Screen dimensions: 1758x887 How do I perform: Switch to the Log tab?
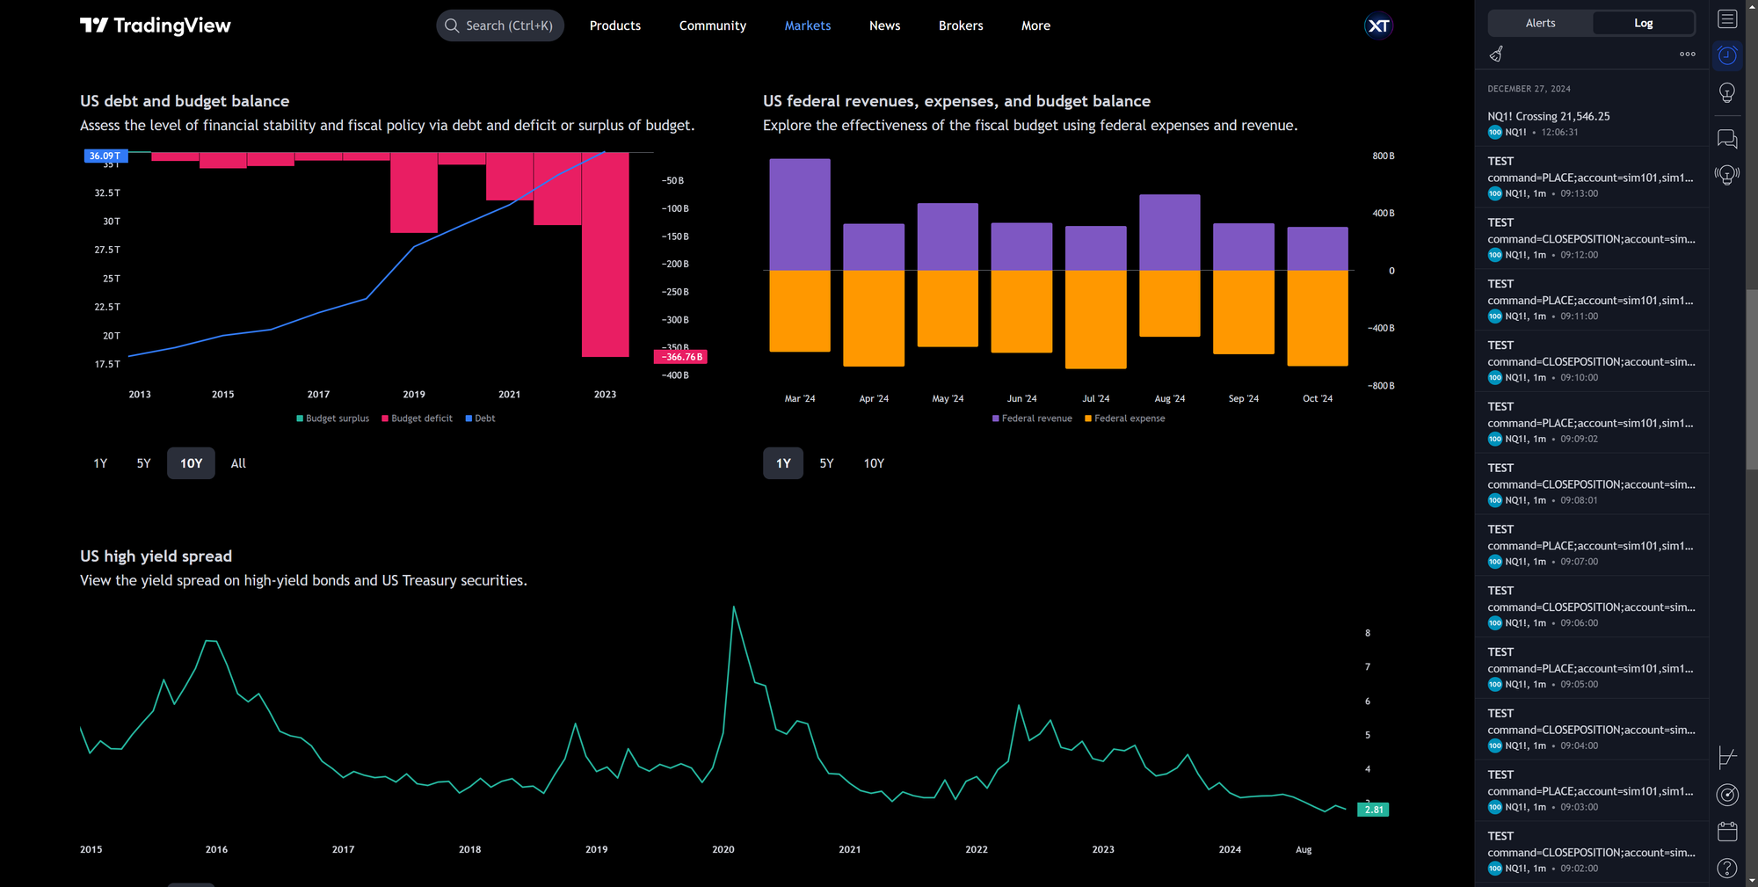[x=1643, y=23]
